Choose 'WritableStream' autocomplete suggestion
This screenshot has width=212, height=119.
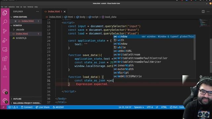(x=154, y=55)
